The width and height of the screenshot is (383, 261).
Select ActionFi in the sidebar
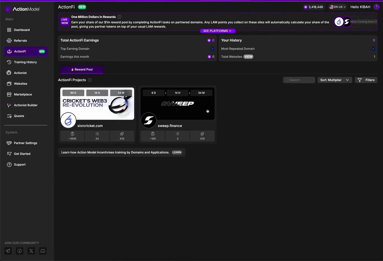click(x=26, y=51)
